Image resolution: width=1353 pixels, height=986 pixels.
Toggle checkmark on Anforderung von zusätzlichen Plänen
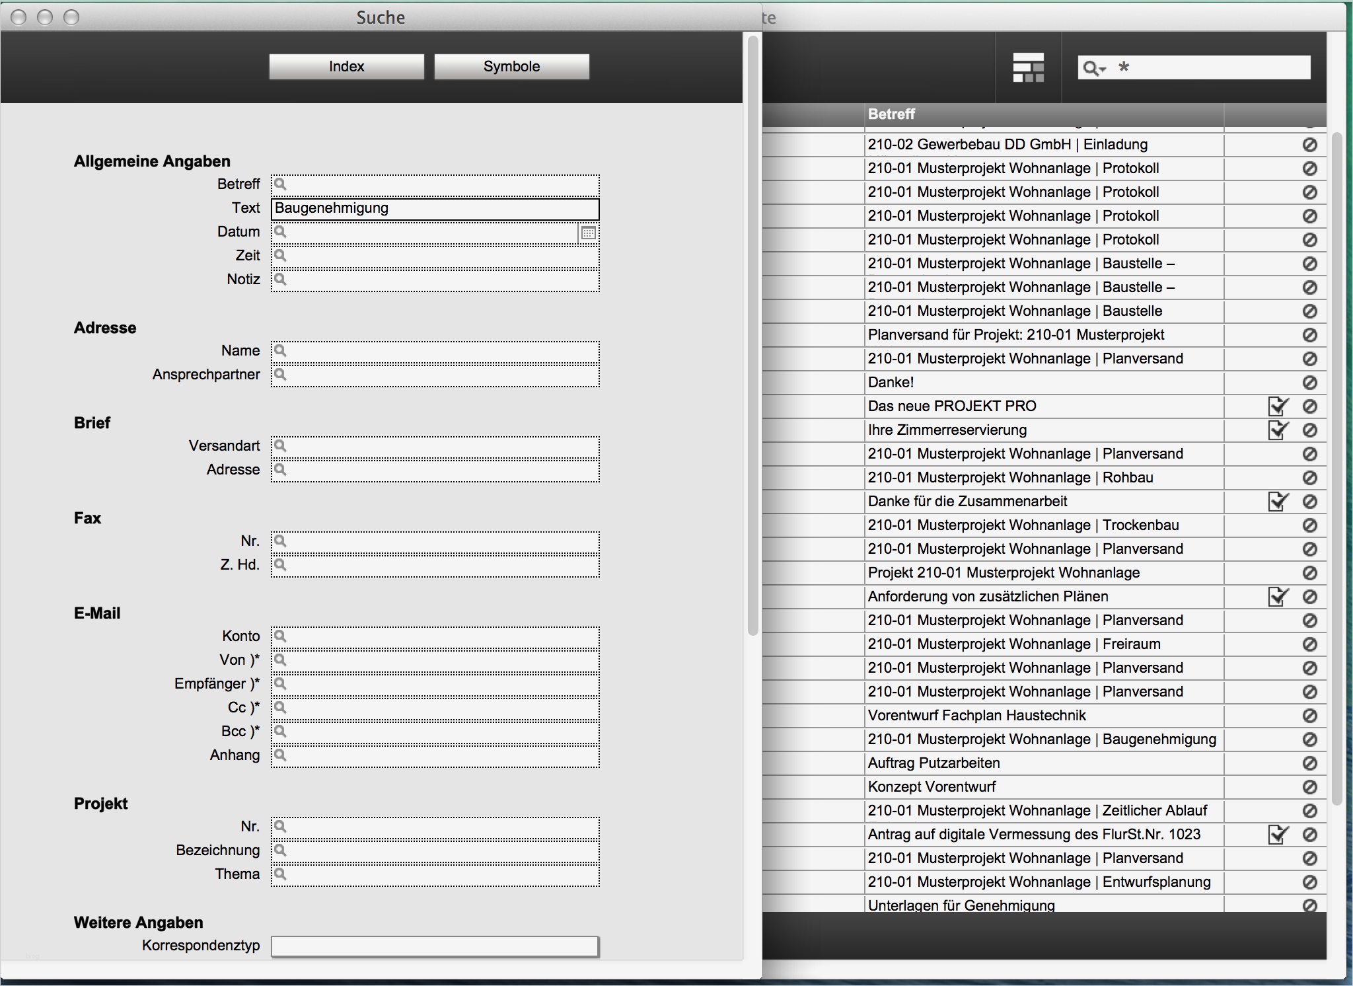(1278, 596)
